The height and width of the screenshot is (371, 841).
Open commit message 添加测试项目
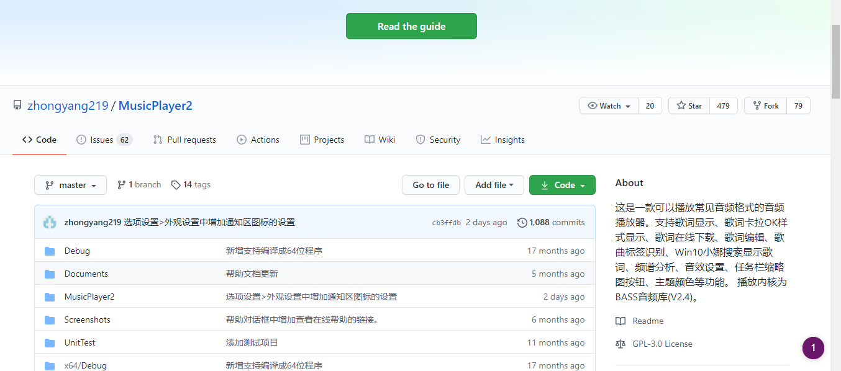coord(252,342)
